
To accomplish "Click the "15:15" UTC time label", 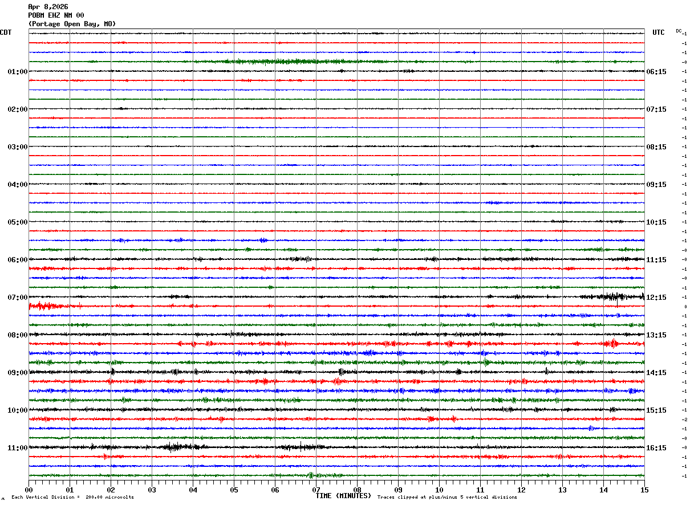I will 656,410.
